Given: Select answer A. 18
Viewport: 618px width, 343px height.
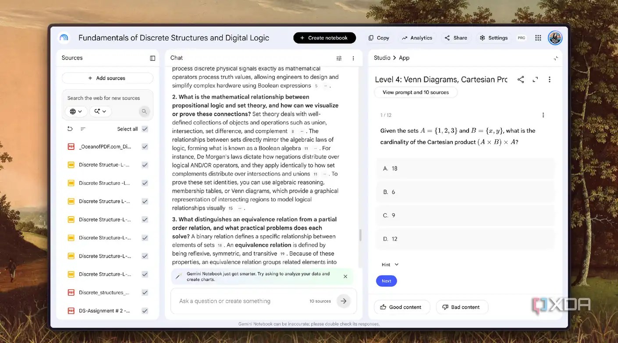Looking at the screenshot, I should (465, 168).
